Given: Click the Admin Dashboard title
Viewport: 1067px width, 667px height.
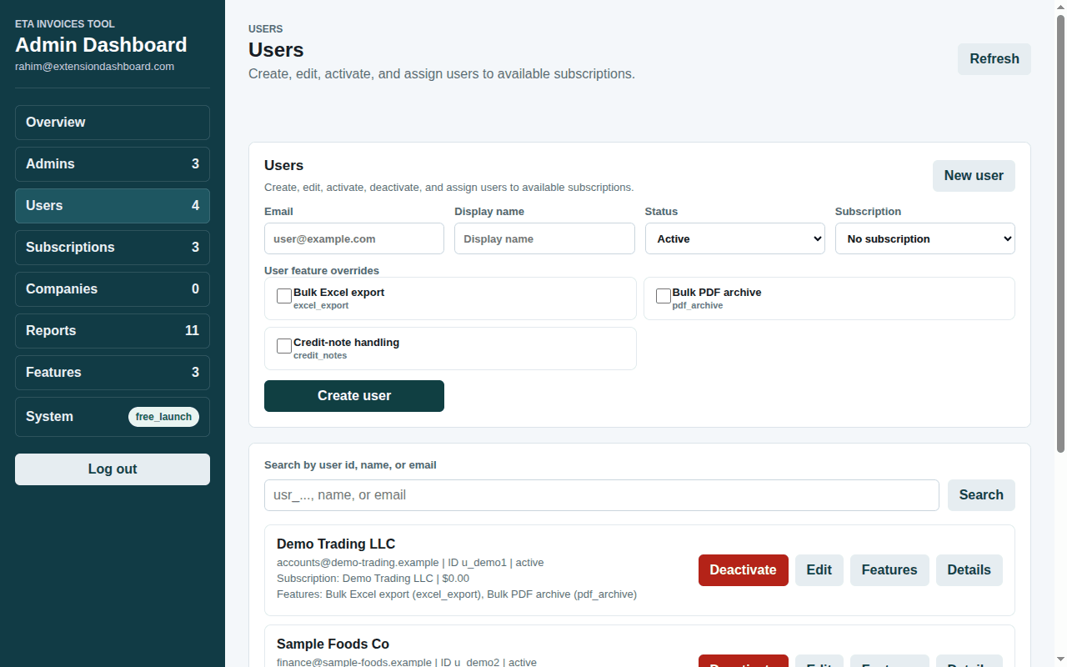Looking at the screenshot, I should (101, 45).
